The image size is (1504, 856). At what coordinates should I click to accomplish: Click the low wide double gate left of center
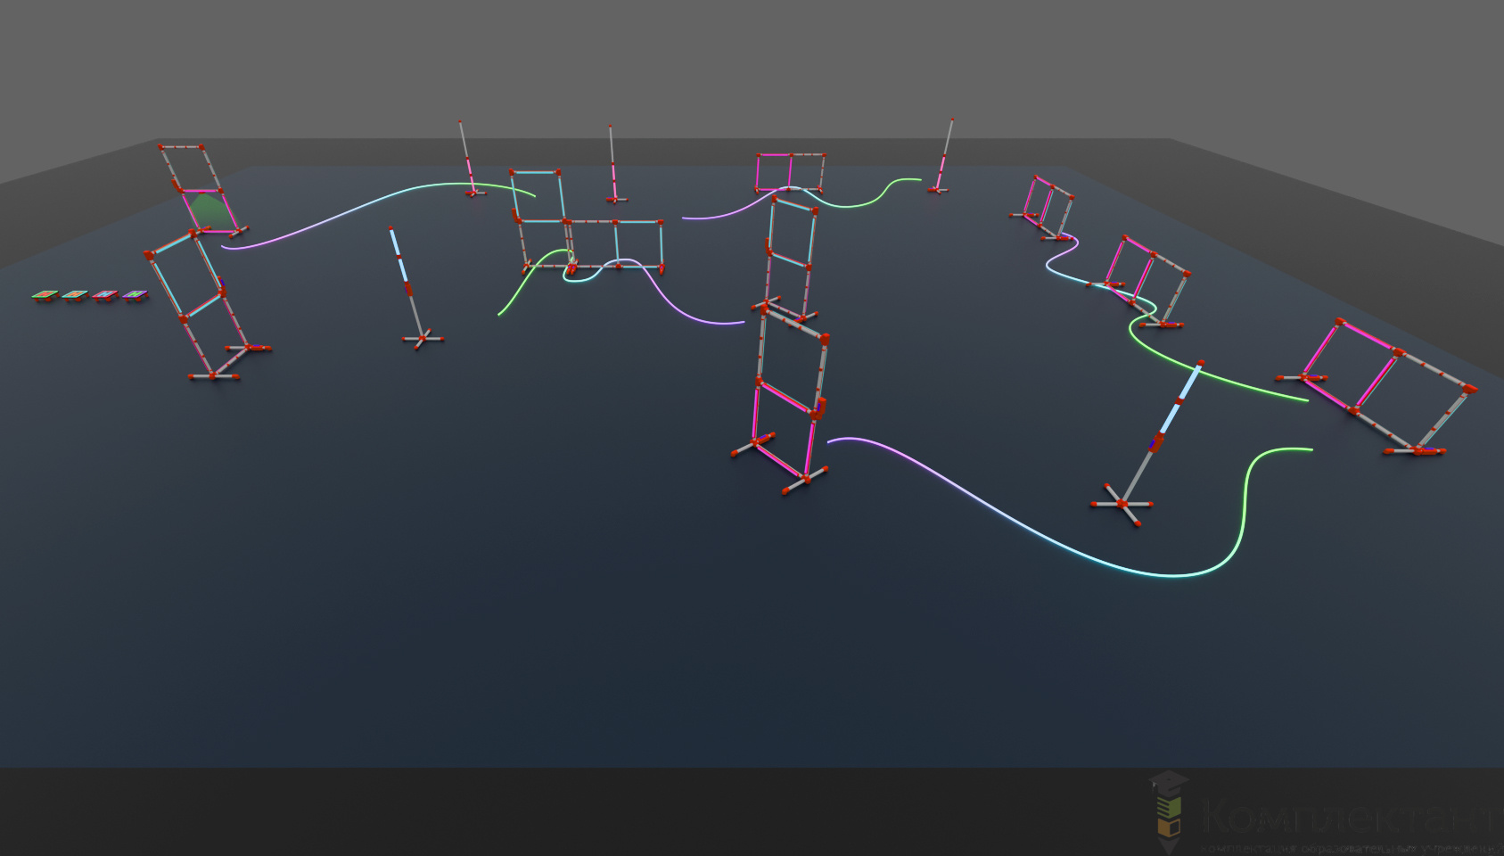coord(615,243)
